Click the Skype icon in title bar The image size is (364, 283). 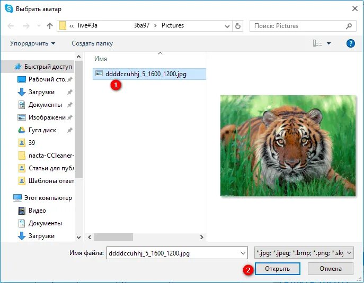(9, 8)
